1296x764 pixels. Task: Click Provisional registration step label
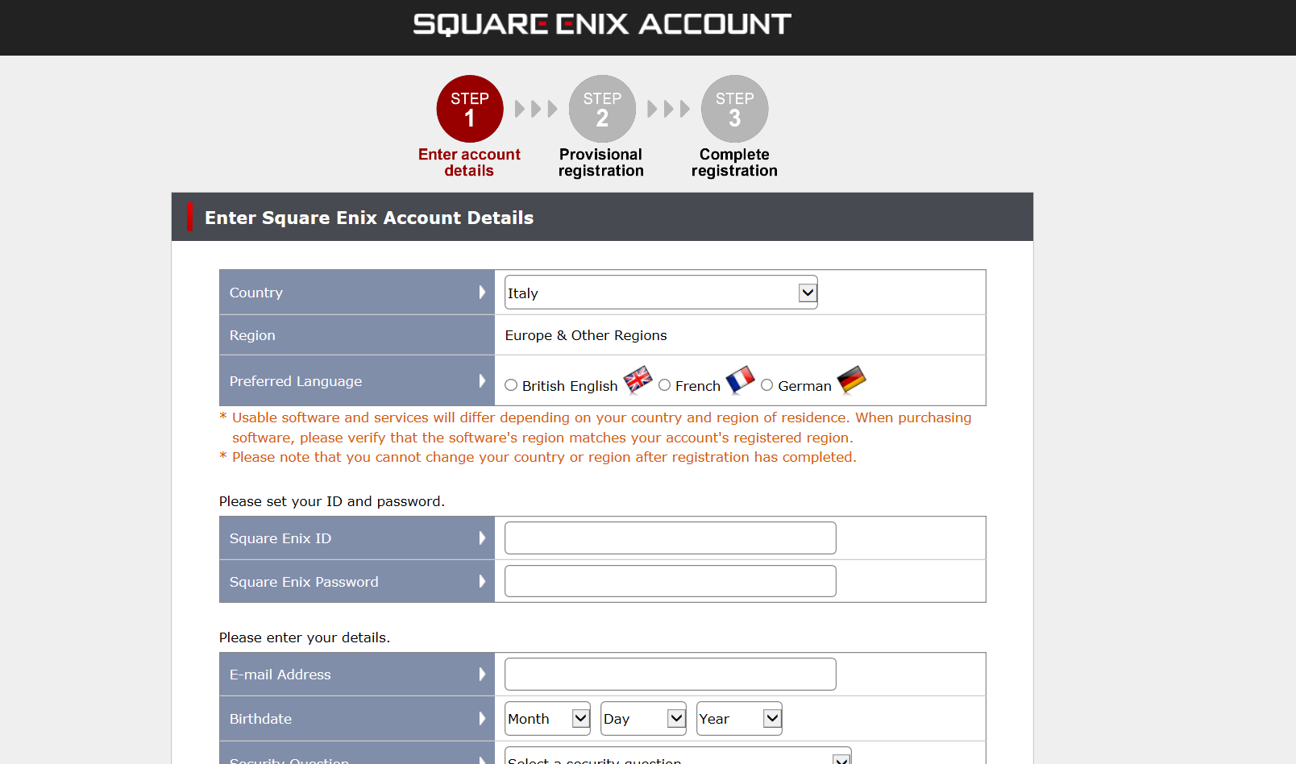point(601,162)
